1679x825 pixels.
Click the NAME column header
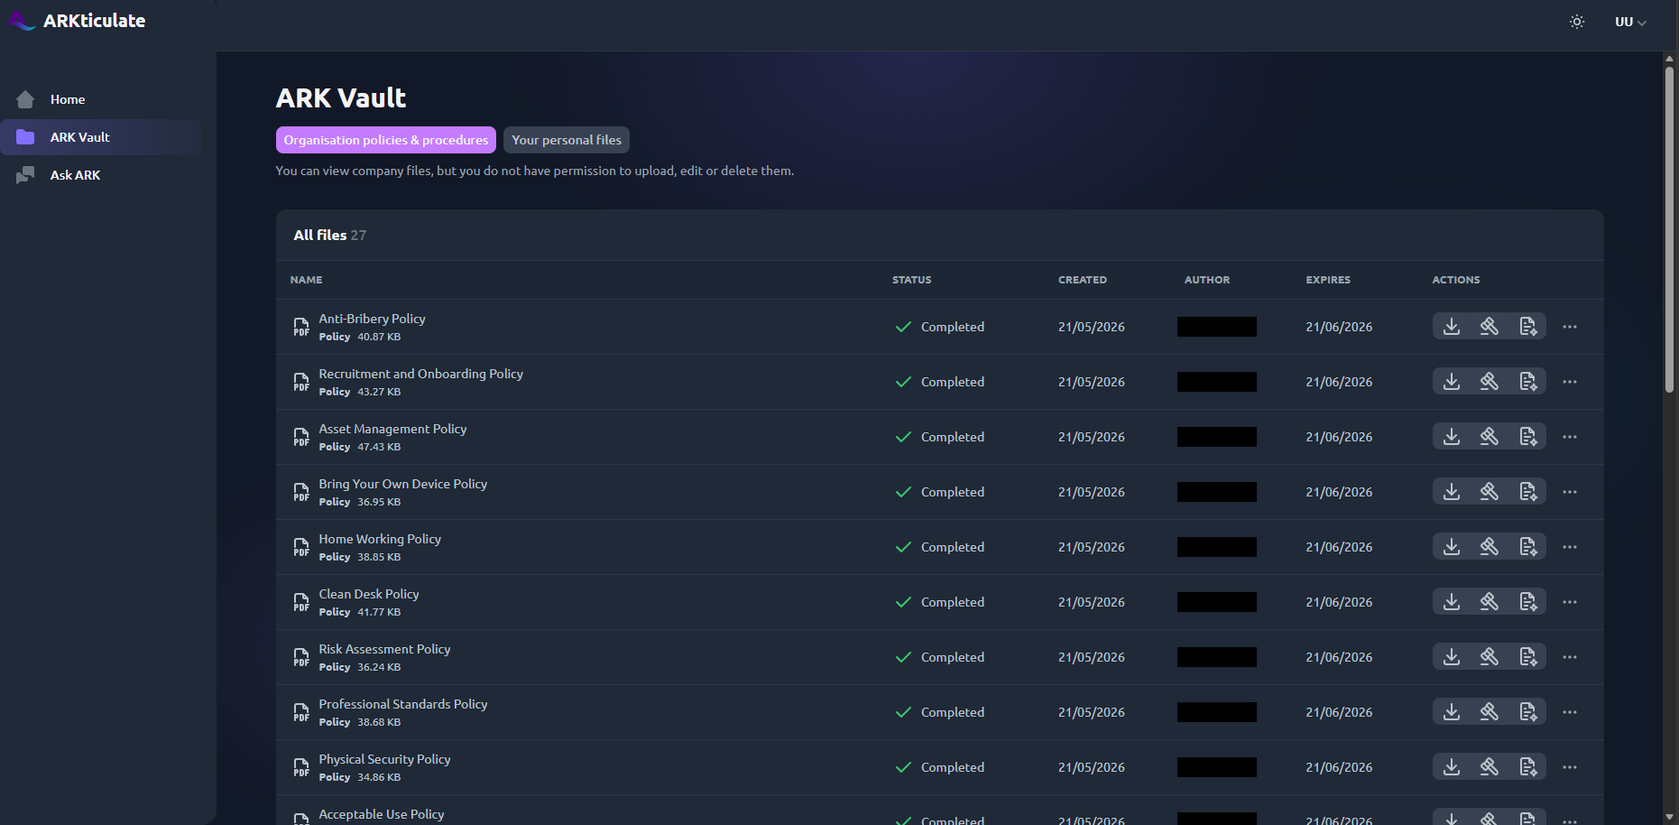click(x=307, y=280)
